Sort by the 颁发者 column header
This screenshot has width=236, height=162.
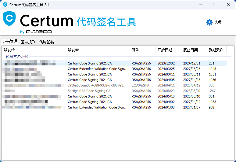tap(98, 50)
